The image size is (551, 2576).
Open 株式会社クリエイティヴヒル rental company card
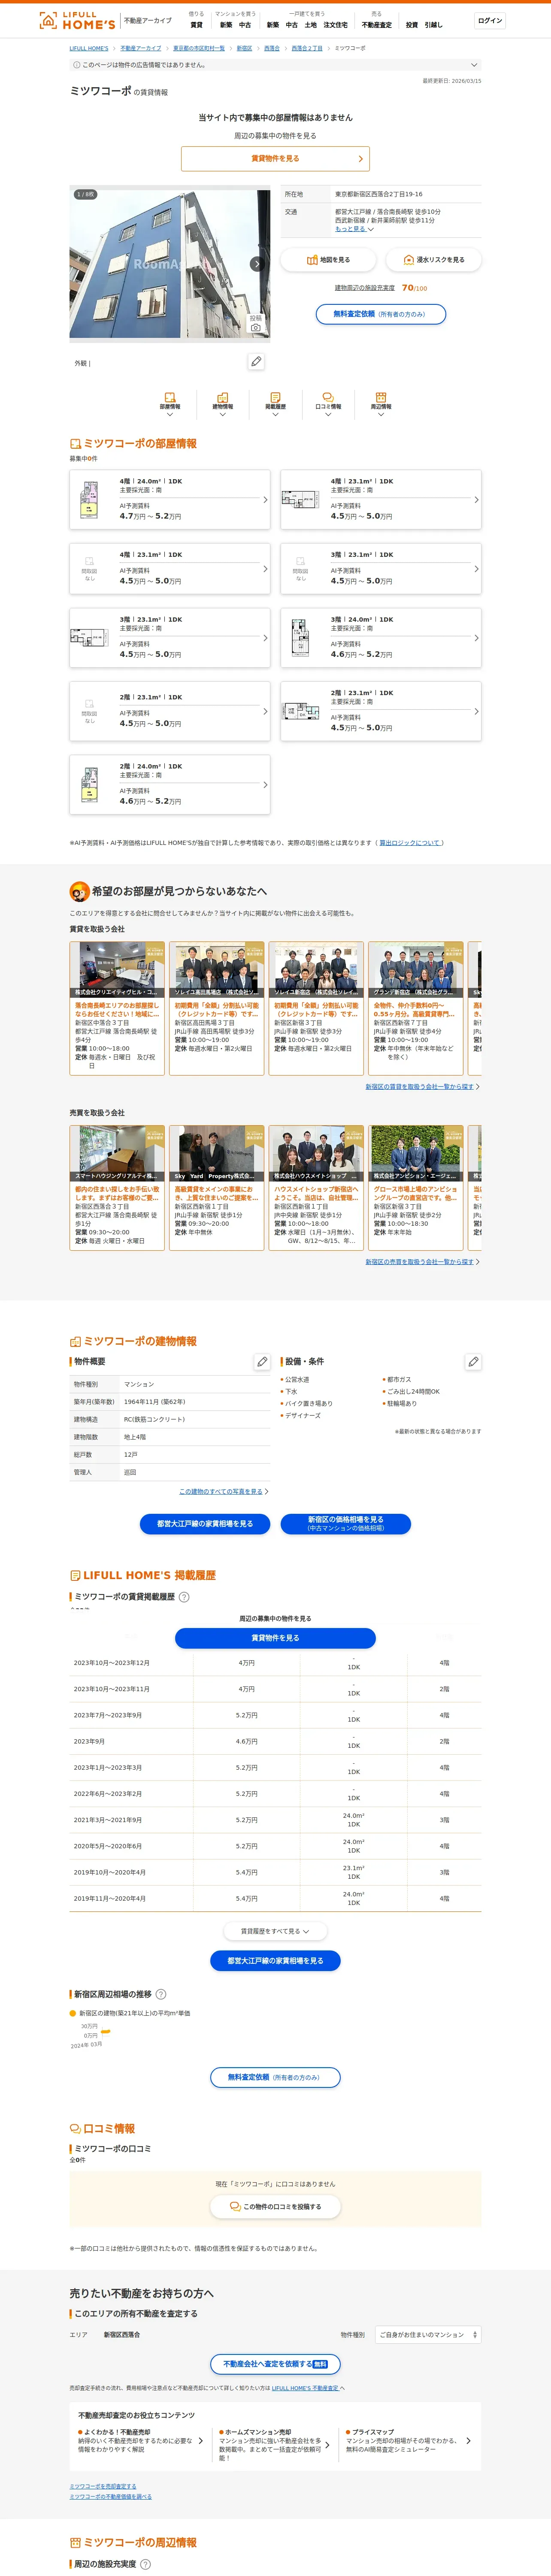point(117,1008)
